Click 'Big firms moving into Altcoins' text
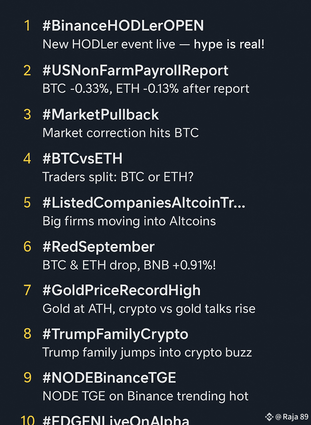The height and width of the screenshot is (425, 311). coord(129,221)
